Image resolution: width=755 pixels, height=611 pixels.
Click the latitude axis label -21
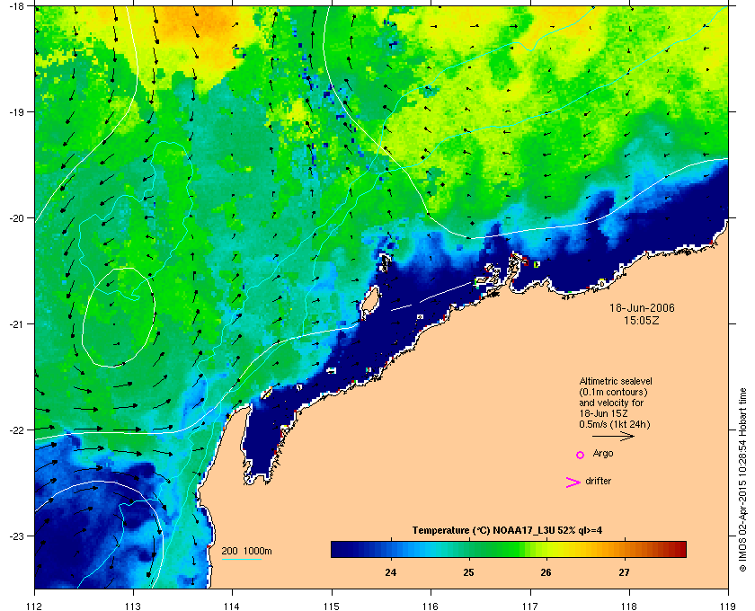click(x=16, y=323)
